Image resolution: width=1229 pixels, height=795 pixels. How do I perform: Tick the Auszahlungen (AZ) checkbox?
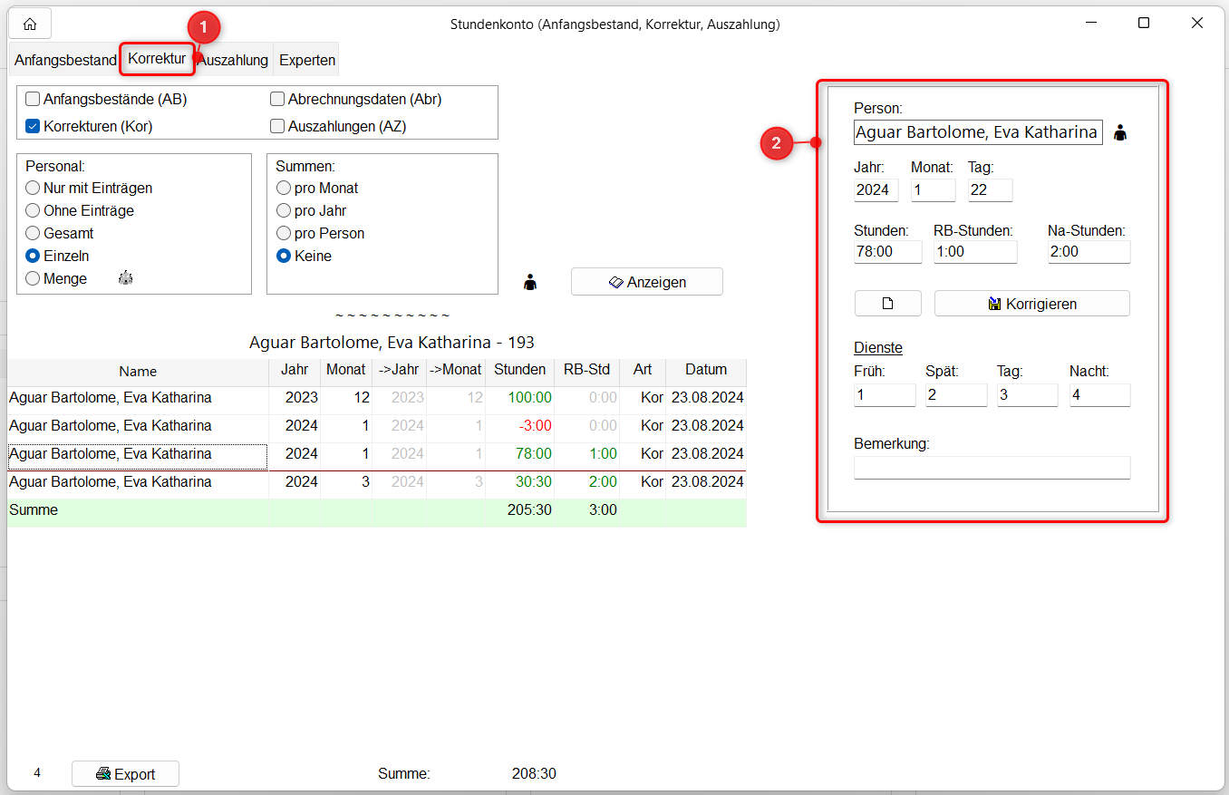click(278, 127)
